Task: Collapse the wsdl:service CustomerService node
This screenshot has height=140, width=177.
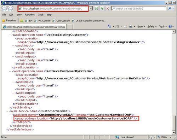Action: point(7,111)
